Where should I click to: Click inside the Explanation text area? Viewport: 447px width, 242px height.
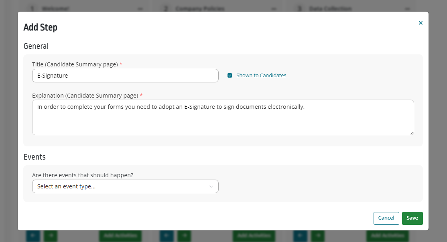click(x=223, y=117)
